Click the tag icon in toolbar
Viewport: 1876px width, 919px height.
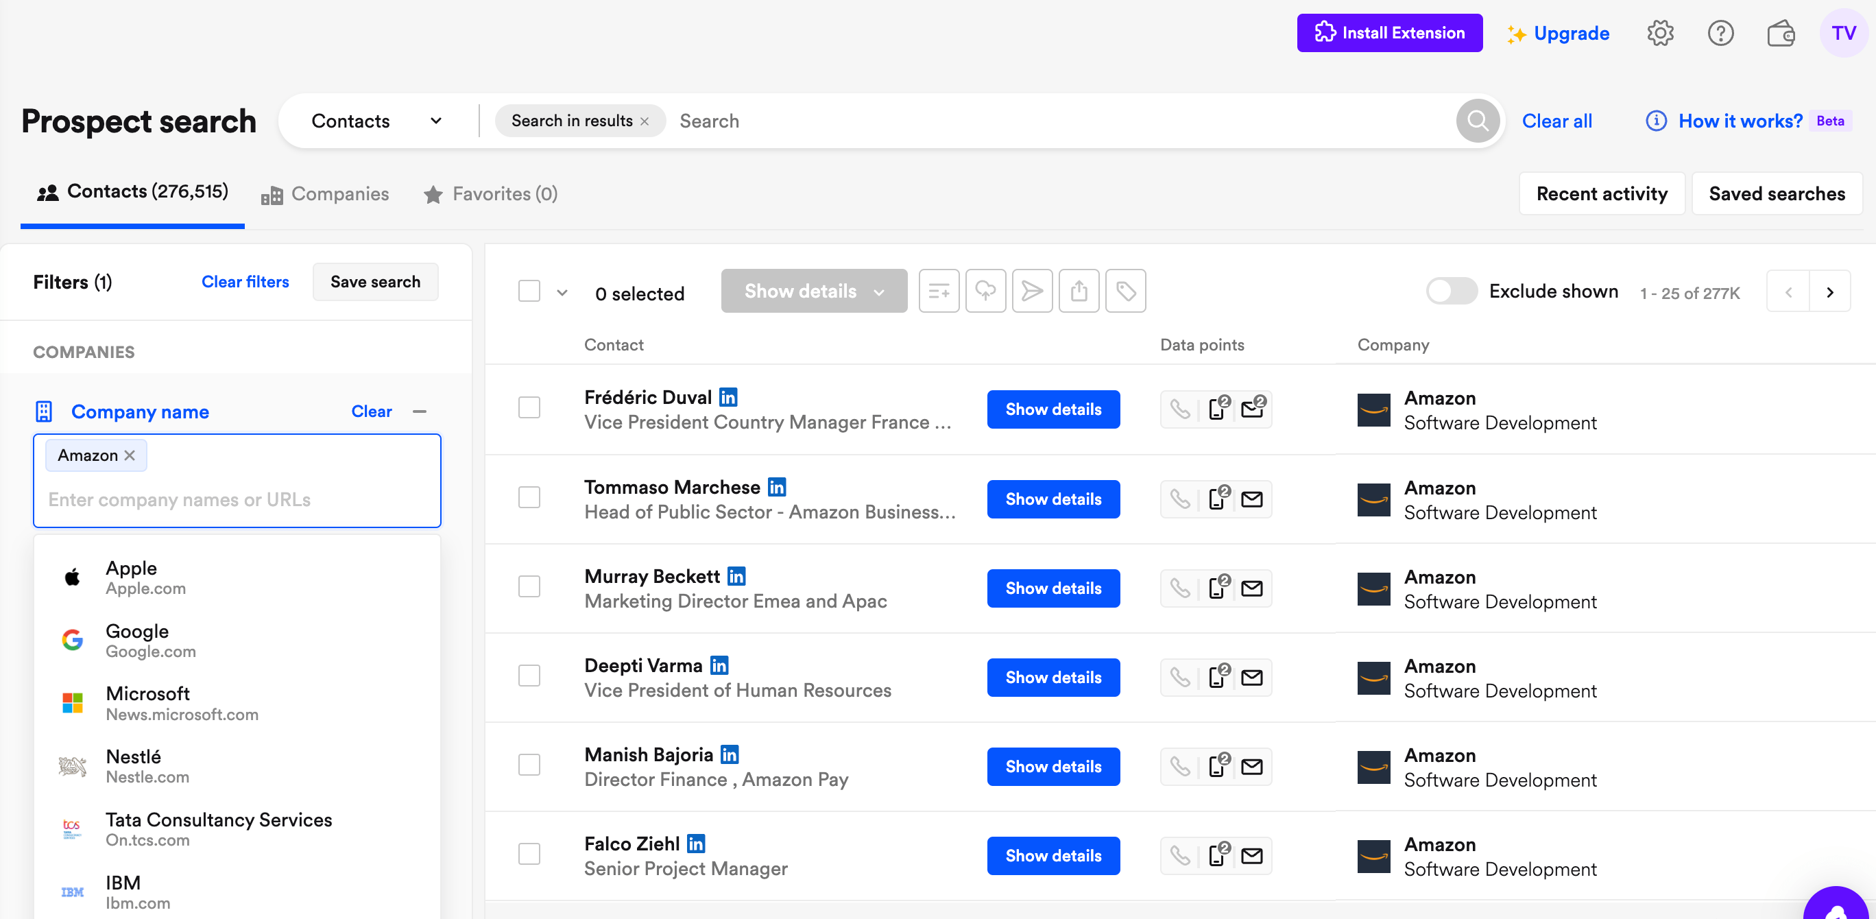coord(1125,291)
